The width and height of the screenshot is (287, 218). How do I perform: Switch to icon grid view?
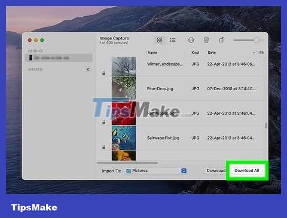coord(160,40)
